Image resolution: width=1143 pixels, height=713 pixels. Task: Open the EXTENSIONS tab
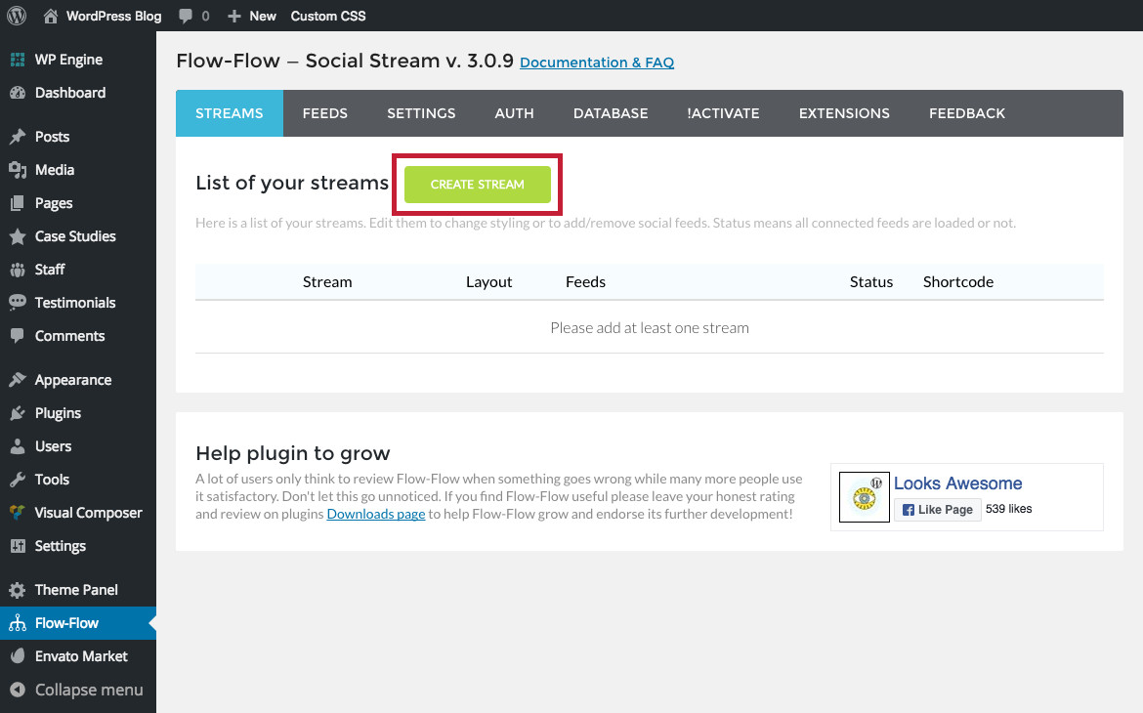tap(844, 113)
